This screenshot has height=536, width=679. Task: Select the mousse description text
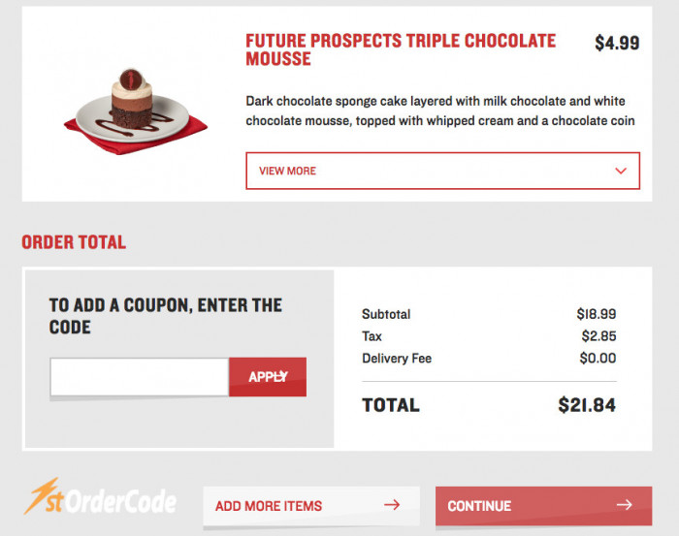point(440,110)
